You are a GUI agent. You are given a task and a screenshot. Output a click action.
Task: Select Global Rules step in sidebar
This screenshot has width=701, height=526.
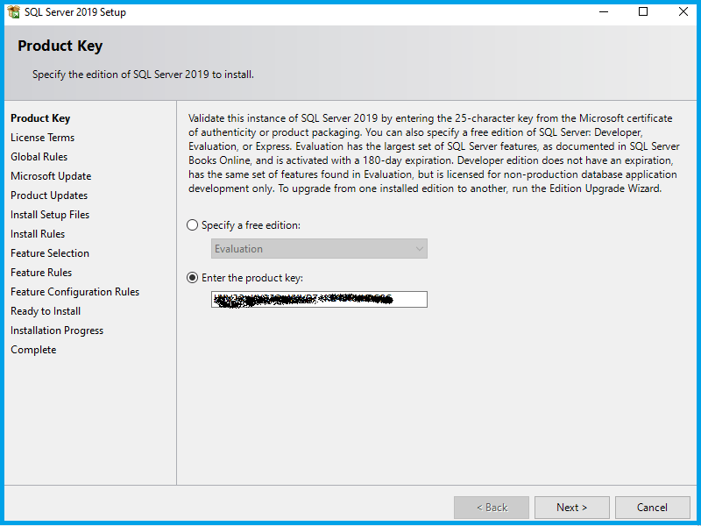point(39,157)
